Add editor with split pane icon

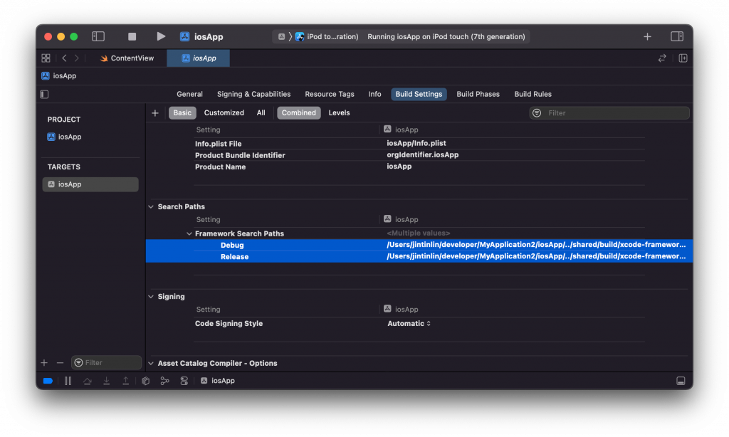pos(683,58)
